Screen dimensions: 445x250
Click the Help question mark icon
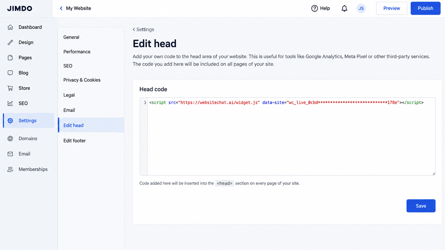(x=315, y=8)
